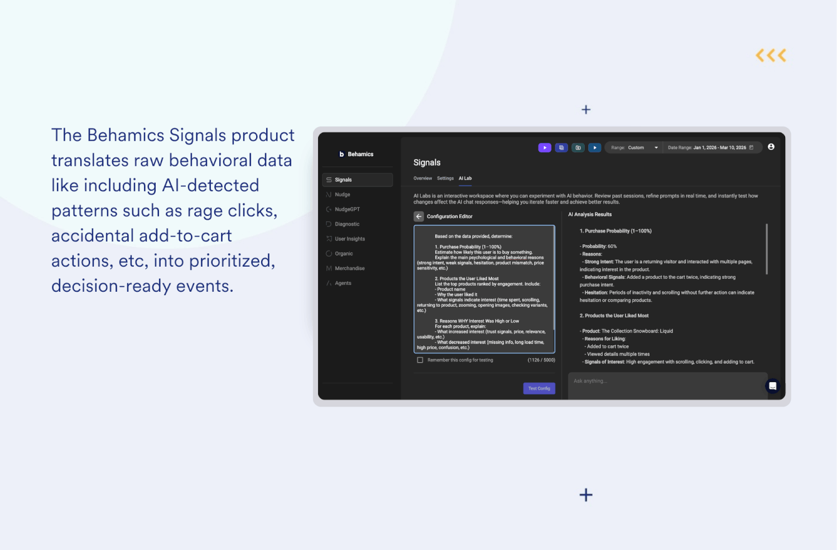
Task: Click the Signals sidebar icon
Action: pos(329,180)
